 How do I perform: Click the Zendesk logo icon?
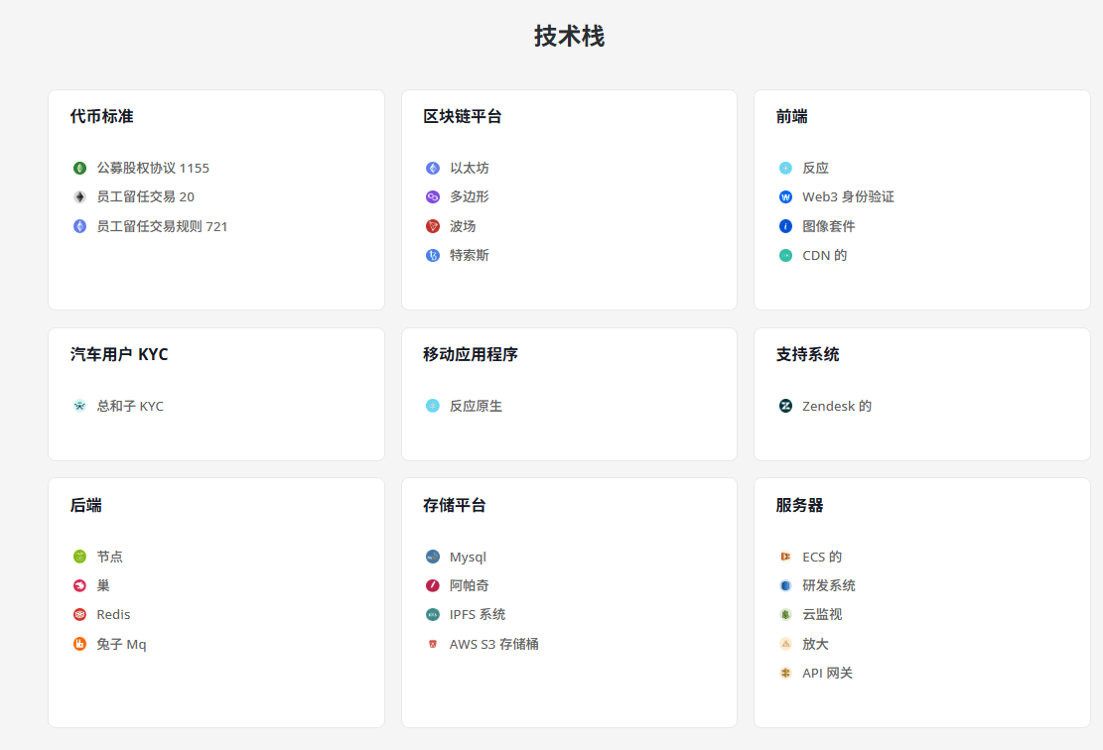coord(785,407)
